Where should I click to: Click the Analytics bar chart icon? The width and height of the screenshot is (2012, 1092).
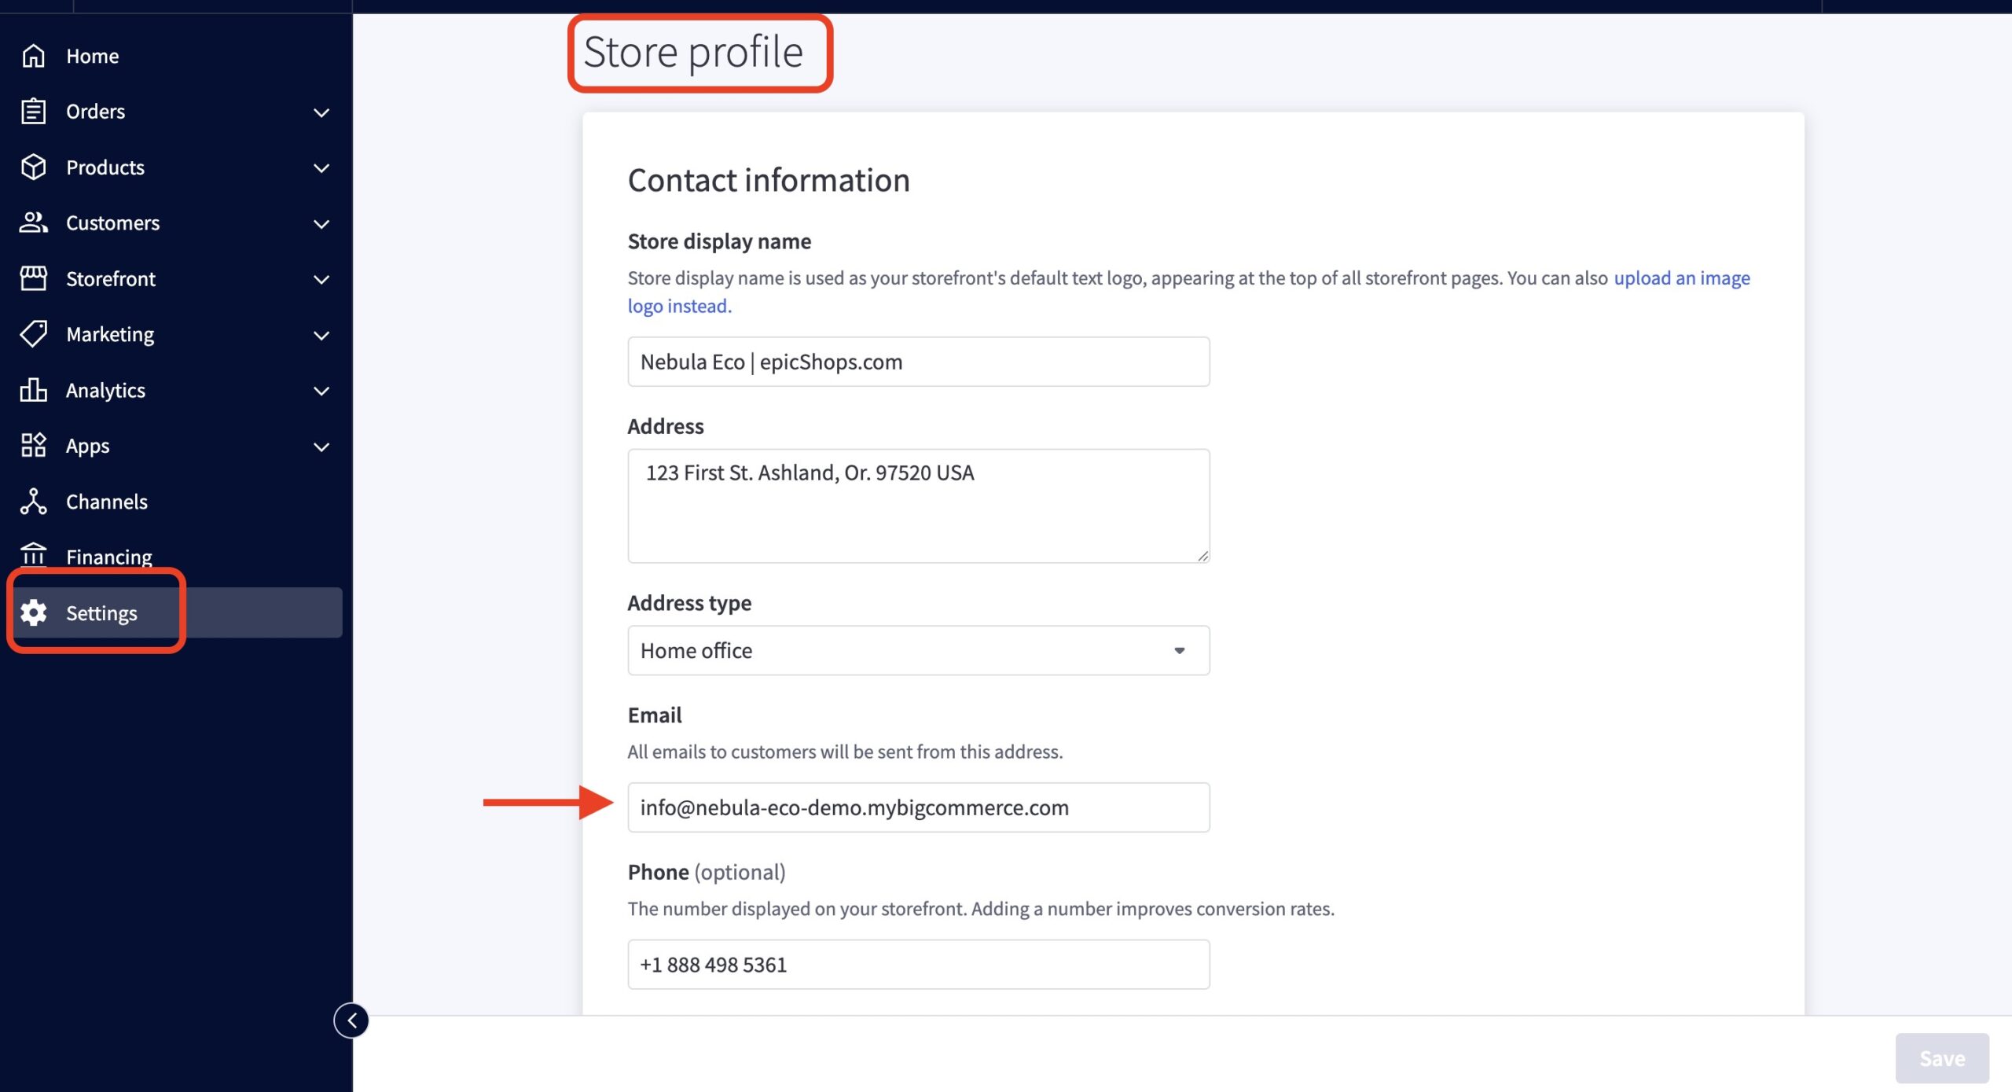[33, 390]
